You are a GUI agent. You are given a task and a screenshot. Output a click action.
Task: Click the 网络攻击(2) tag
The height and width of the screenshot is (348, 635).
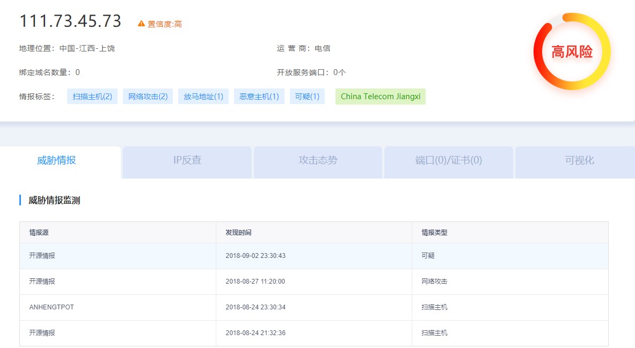[x=148, y=97]
